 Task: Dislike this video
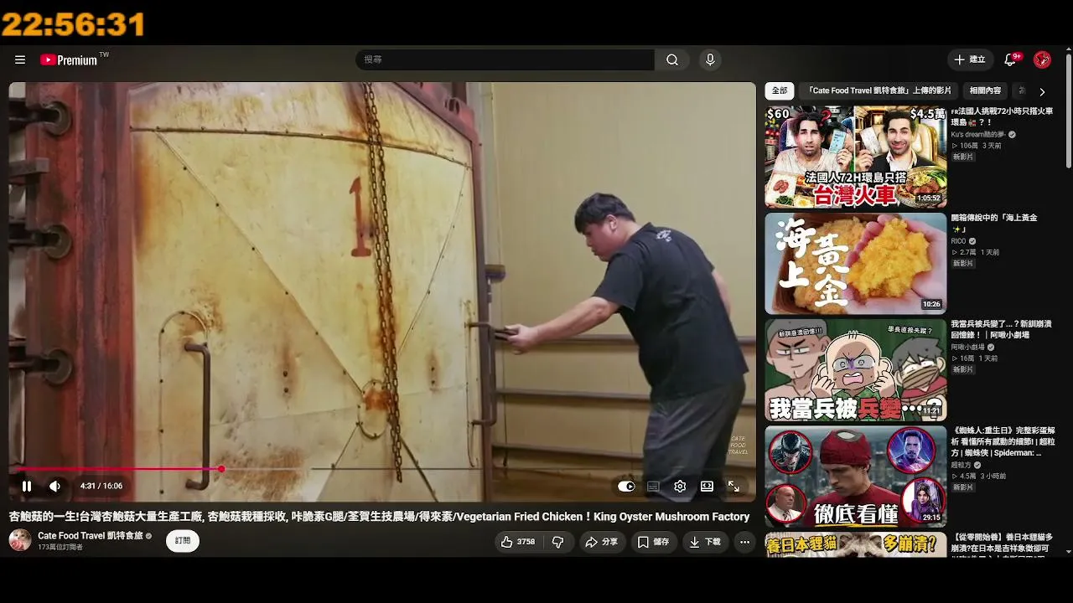point(558,542)
